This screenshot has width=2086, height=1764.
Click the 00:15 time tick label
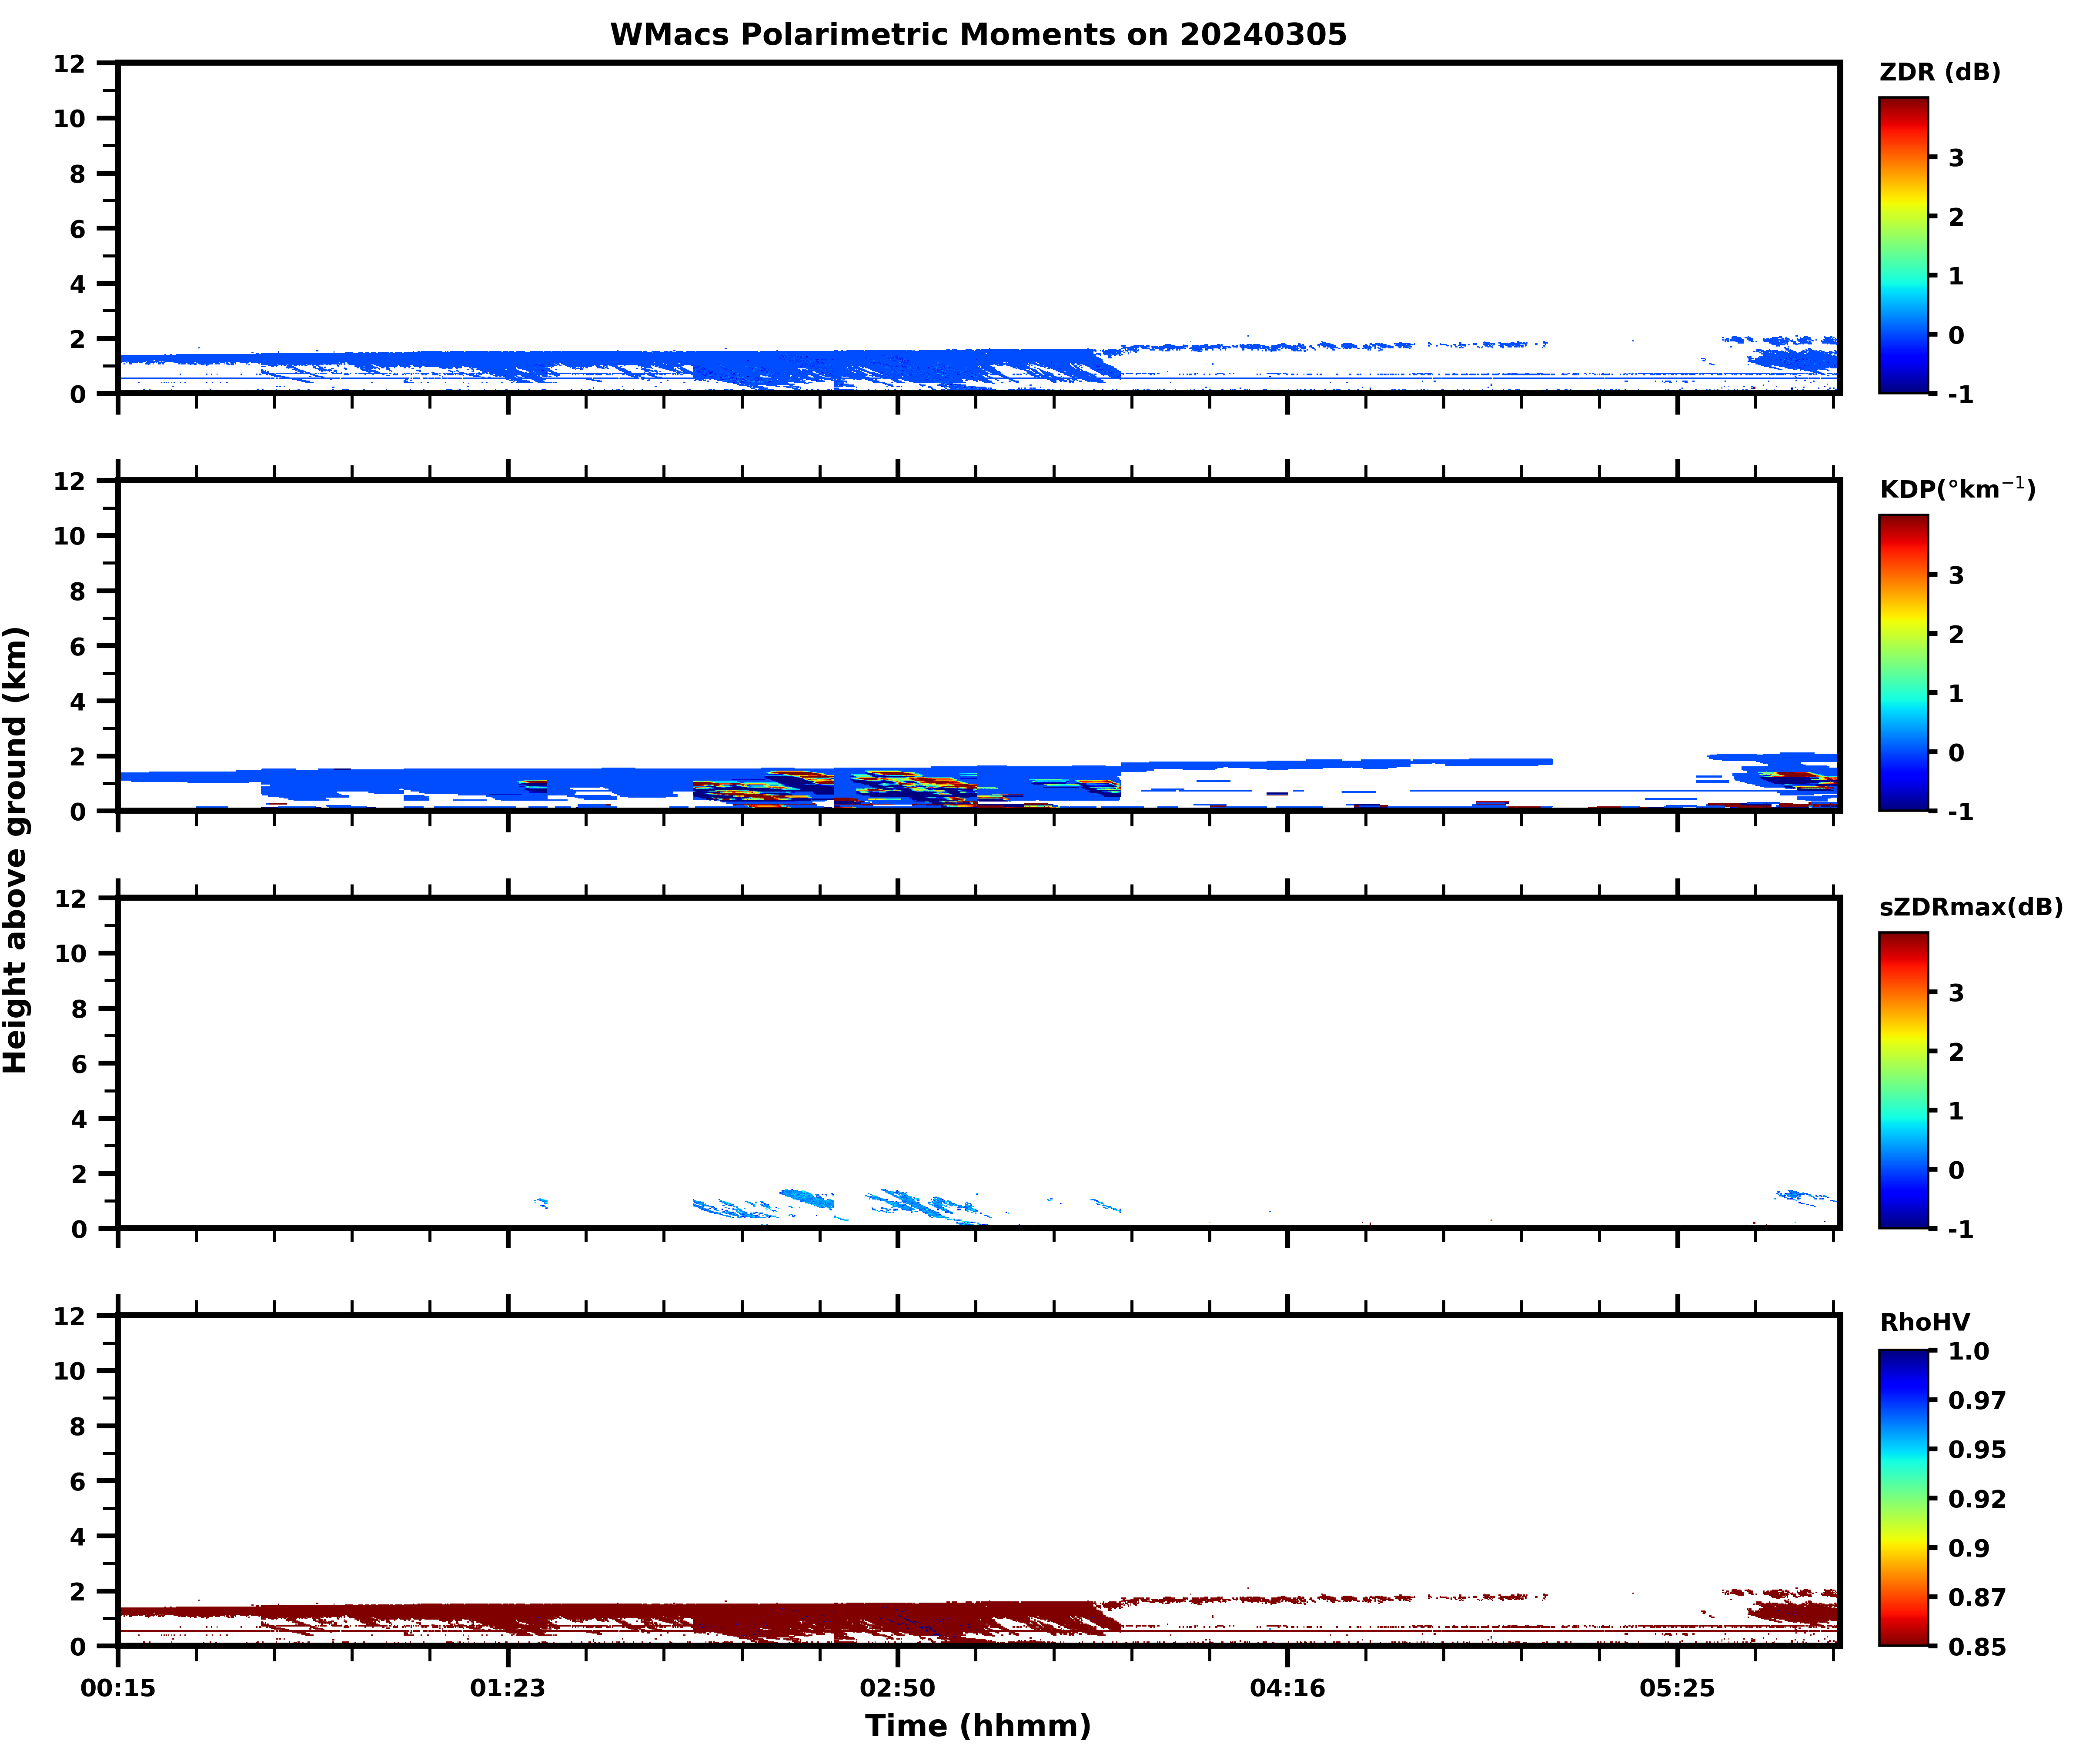click(x=118, y=1688)
